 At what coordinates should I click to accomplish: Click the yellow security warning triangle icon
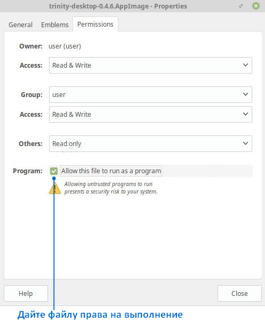[55, 188]
